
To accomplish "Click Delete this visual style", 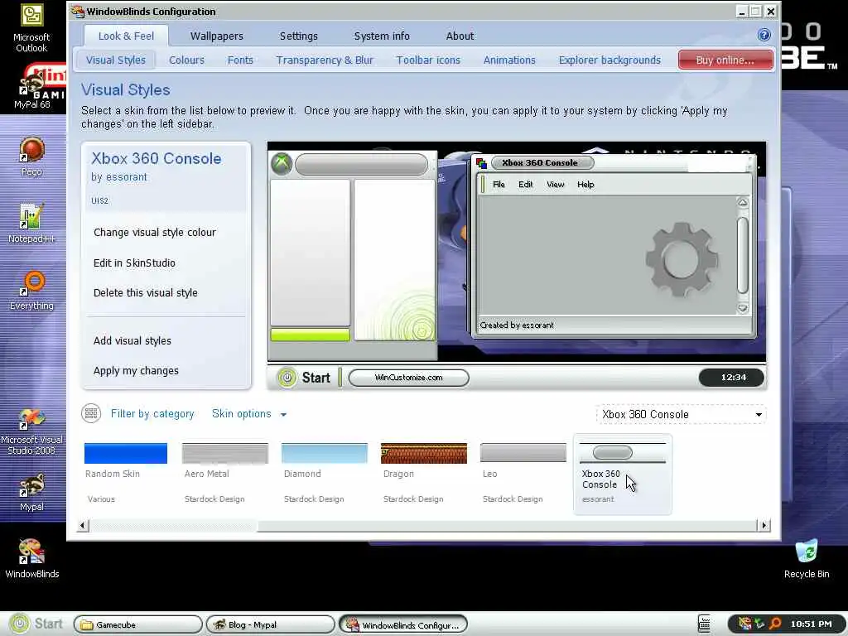I will point(146,292).
